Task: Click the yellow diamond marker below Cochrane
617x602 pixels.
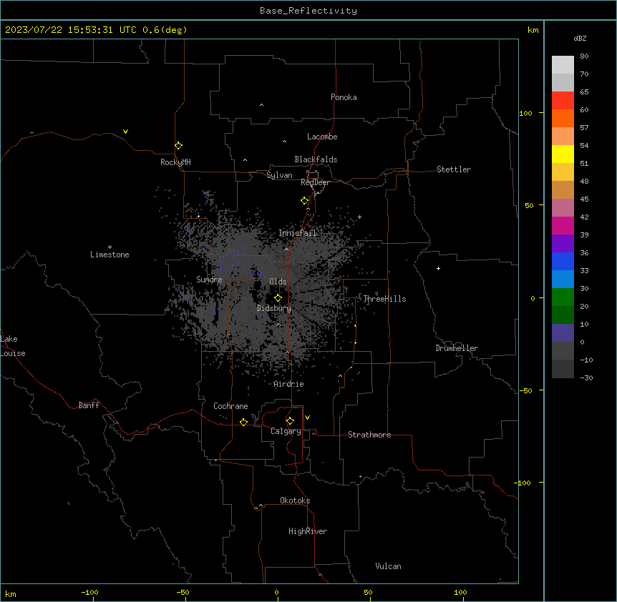Action: (243, 423)
